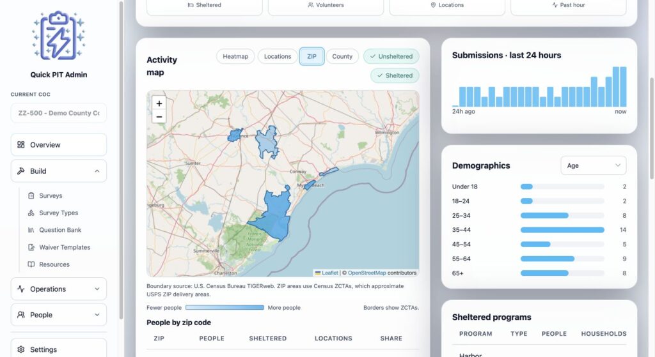The image size is (655, 357).
Task: Click the Build hammer icon
Action: click(x=21, y=171)
